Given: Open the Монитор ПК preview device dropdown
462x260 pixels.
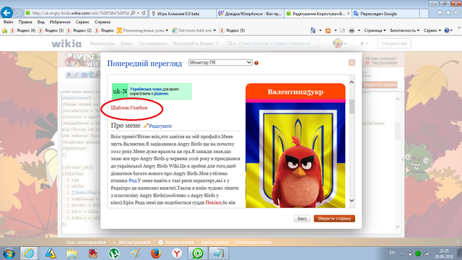Looking at the screenshot, I should pos(220,63).
